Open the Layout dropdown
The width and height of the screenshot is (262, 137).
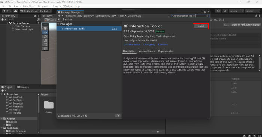pyautogui.click(x=253, y=11)
